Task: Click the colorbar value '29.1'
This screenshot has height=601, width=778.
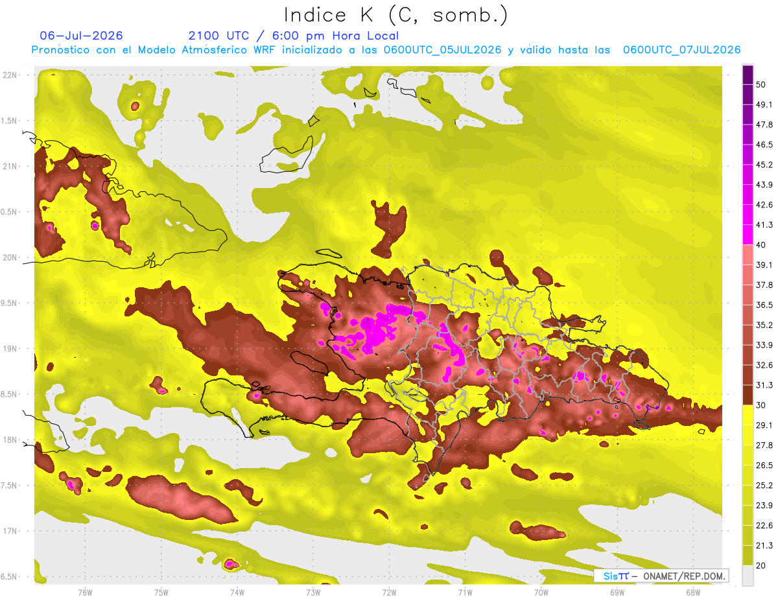Action: pyautogui.click(x=764, y=425)
